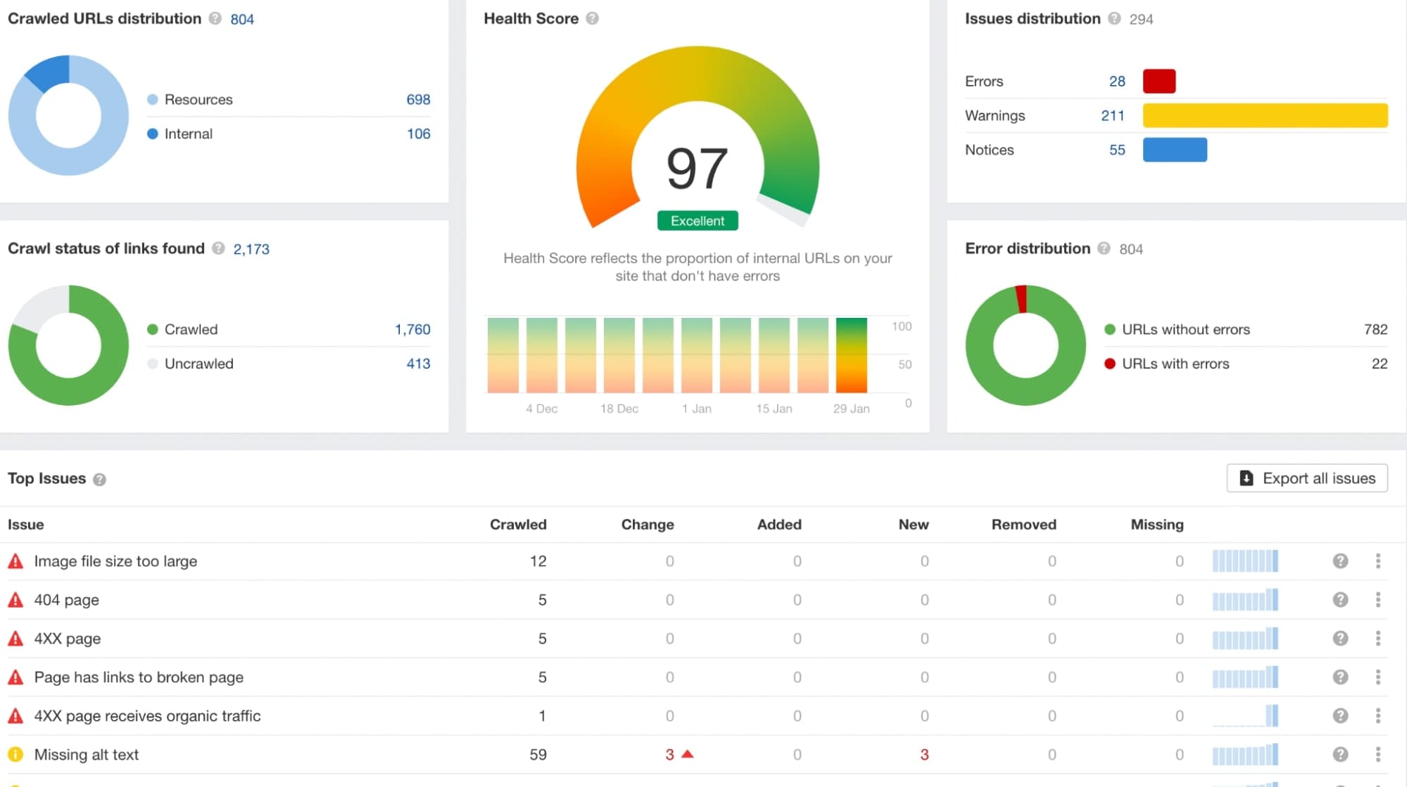
Task: Click help icon beside Issues distribution title
Action: pos(1114,19)
